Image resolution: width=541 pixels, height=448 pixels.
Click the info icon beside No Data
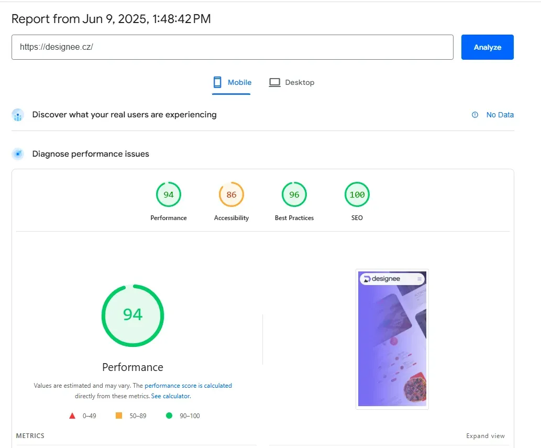point(475,115)
